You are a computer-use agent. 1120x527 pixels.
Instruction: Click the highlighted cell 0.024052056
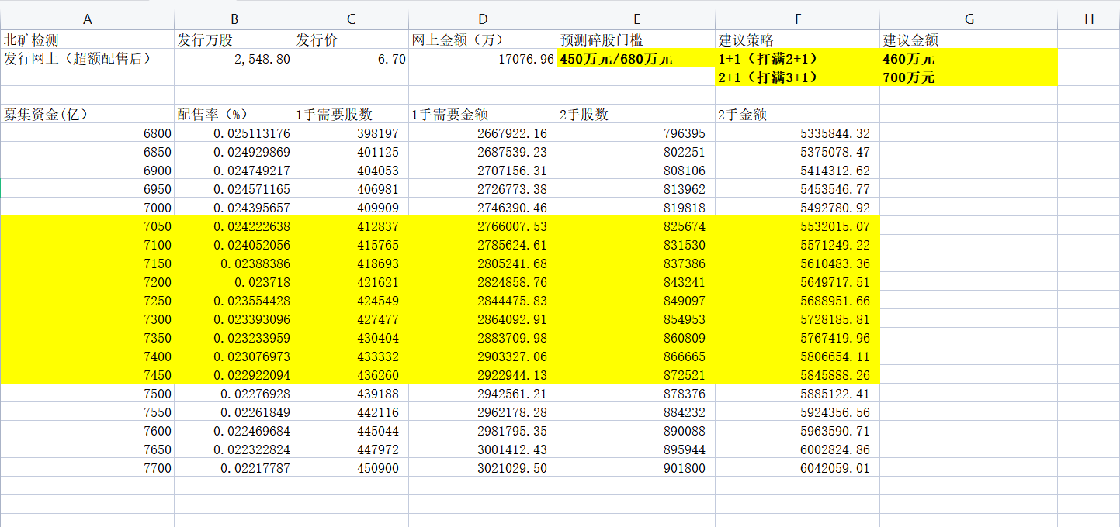click(234, 245)
